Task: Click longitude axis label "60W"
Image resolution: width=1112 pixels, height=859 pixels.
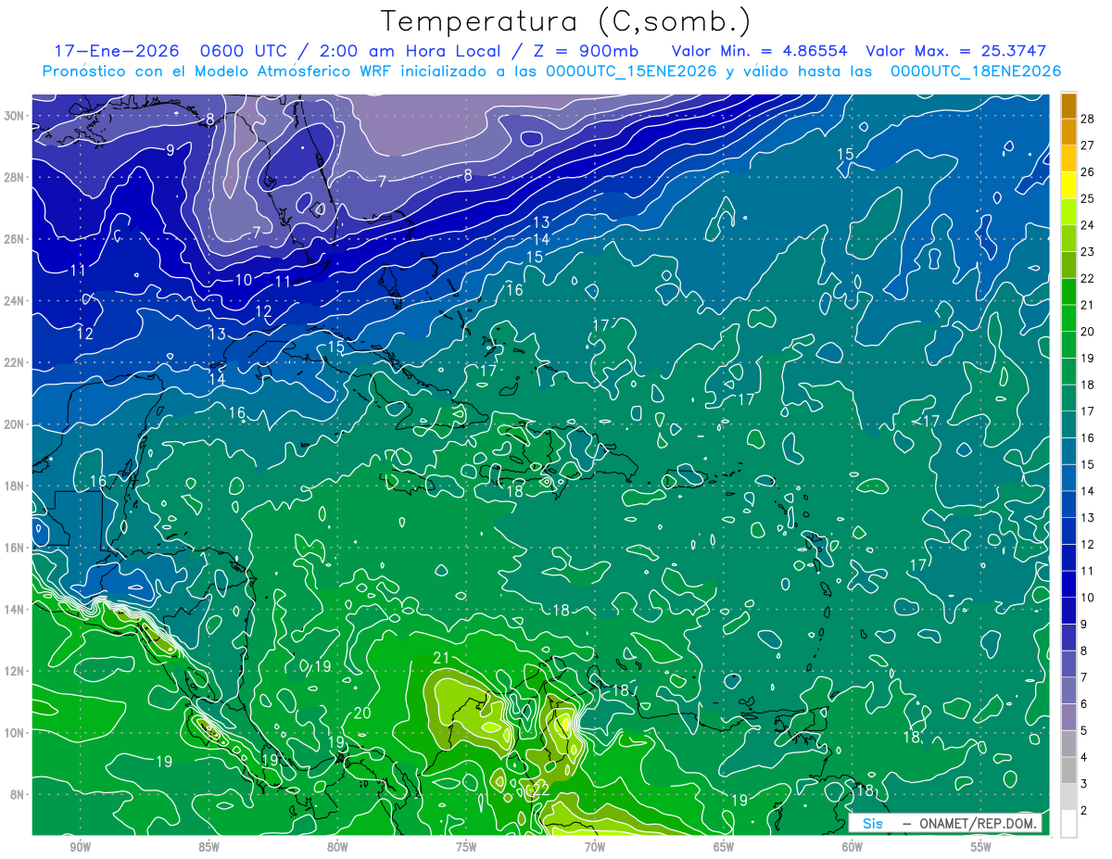Action: [x=853, y=847]
